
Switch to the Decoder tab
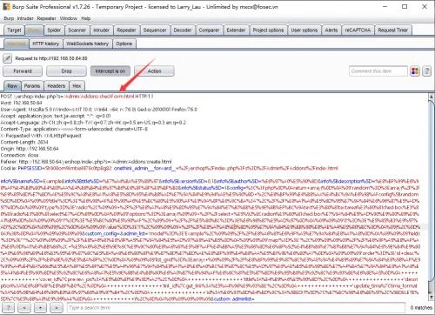pyautogui.click(x=183, y=30)
